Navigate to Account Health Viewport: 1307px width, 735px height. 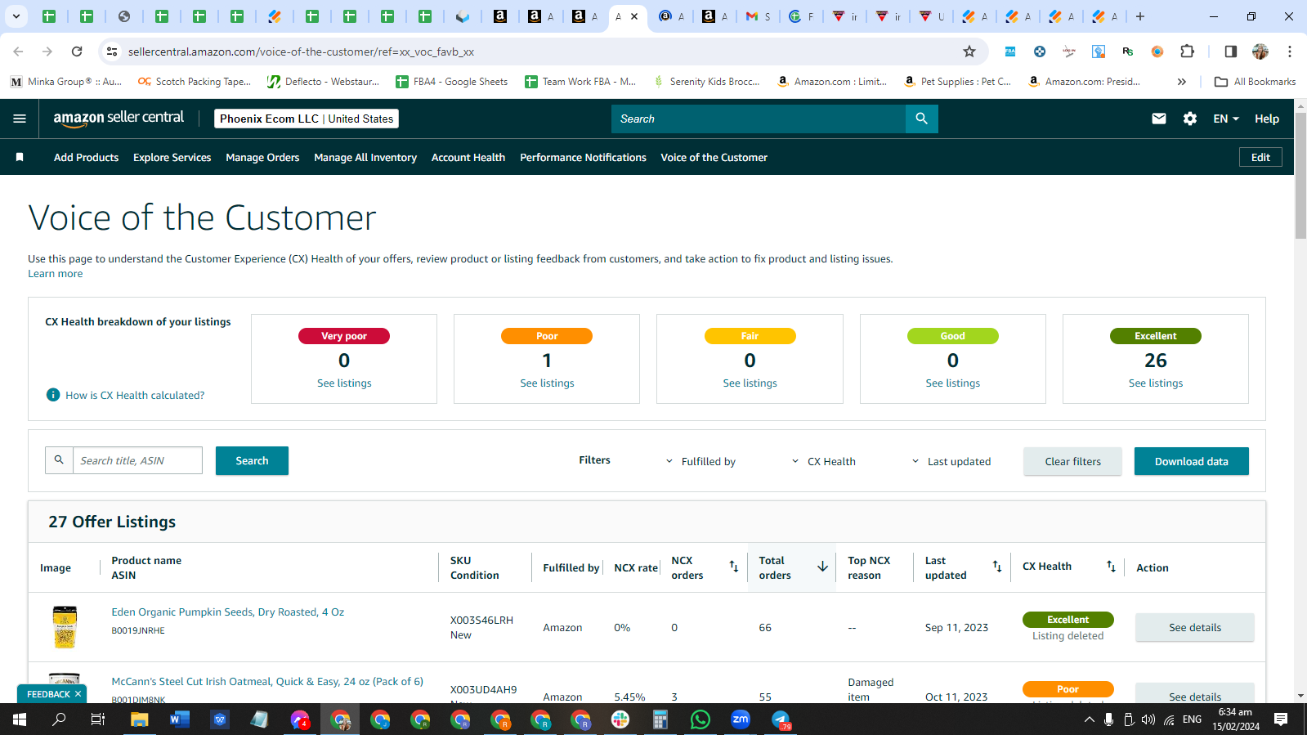pos(468,157)
